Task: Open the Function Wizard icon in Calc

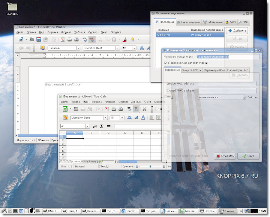Action: coord(95,127)
